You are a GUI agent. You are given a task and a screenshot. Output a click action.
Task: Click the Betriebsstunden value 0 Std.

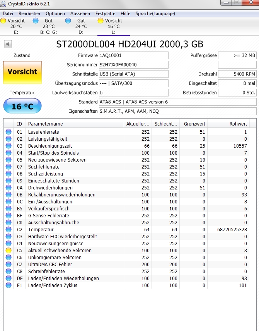pyautogui.click(x=237, y=93)
